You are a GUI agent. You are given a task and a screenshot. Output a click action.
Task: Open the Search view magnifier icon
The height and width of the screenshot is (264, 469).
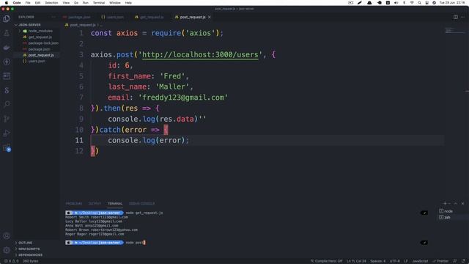pos(7,104)
